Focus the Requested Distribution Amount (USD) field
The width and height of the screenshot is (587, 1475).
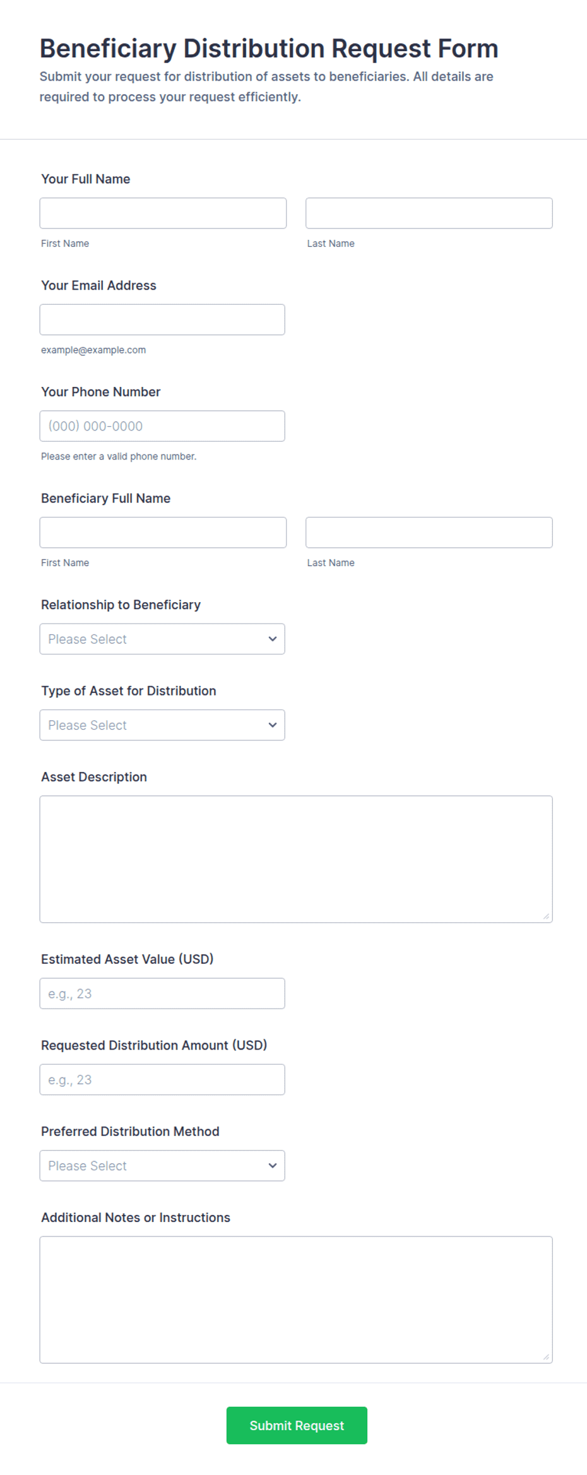point(162,1080)
